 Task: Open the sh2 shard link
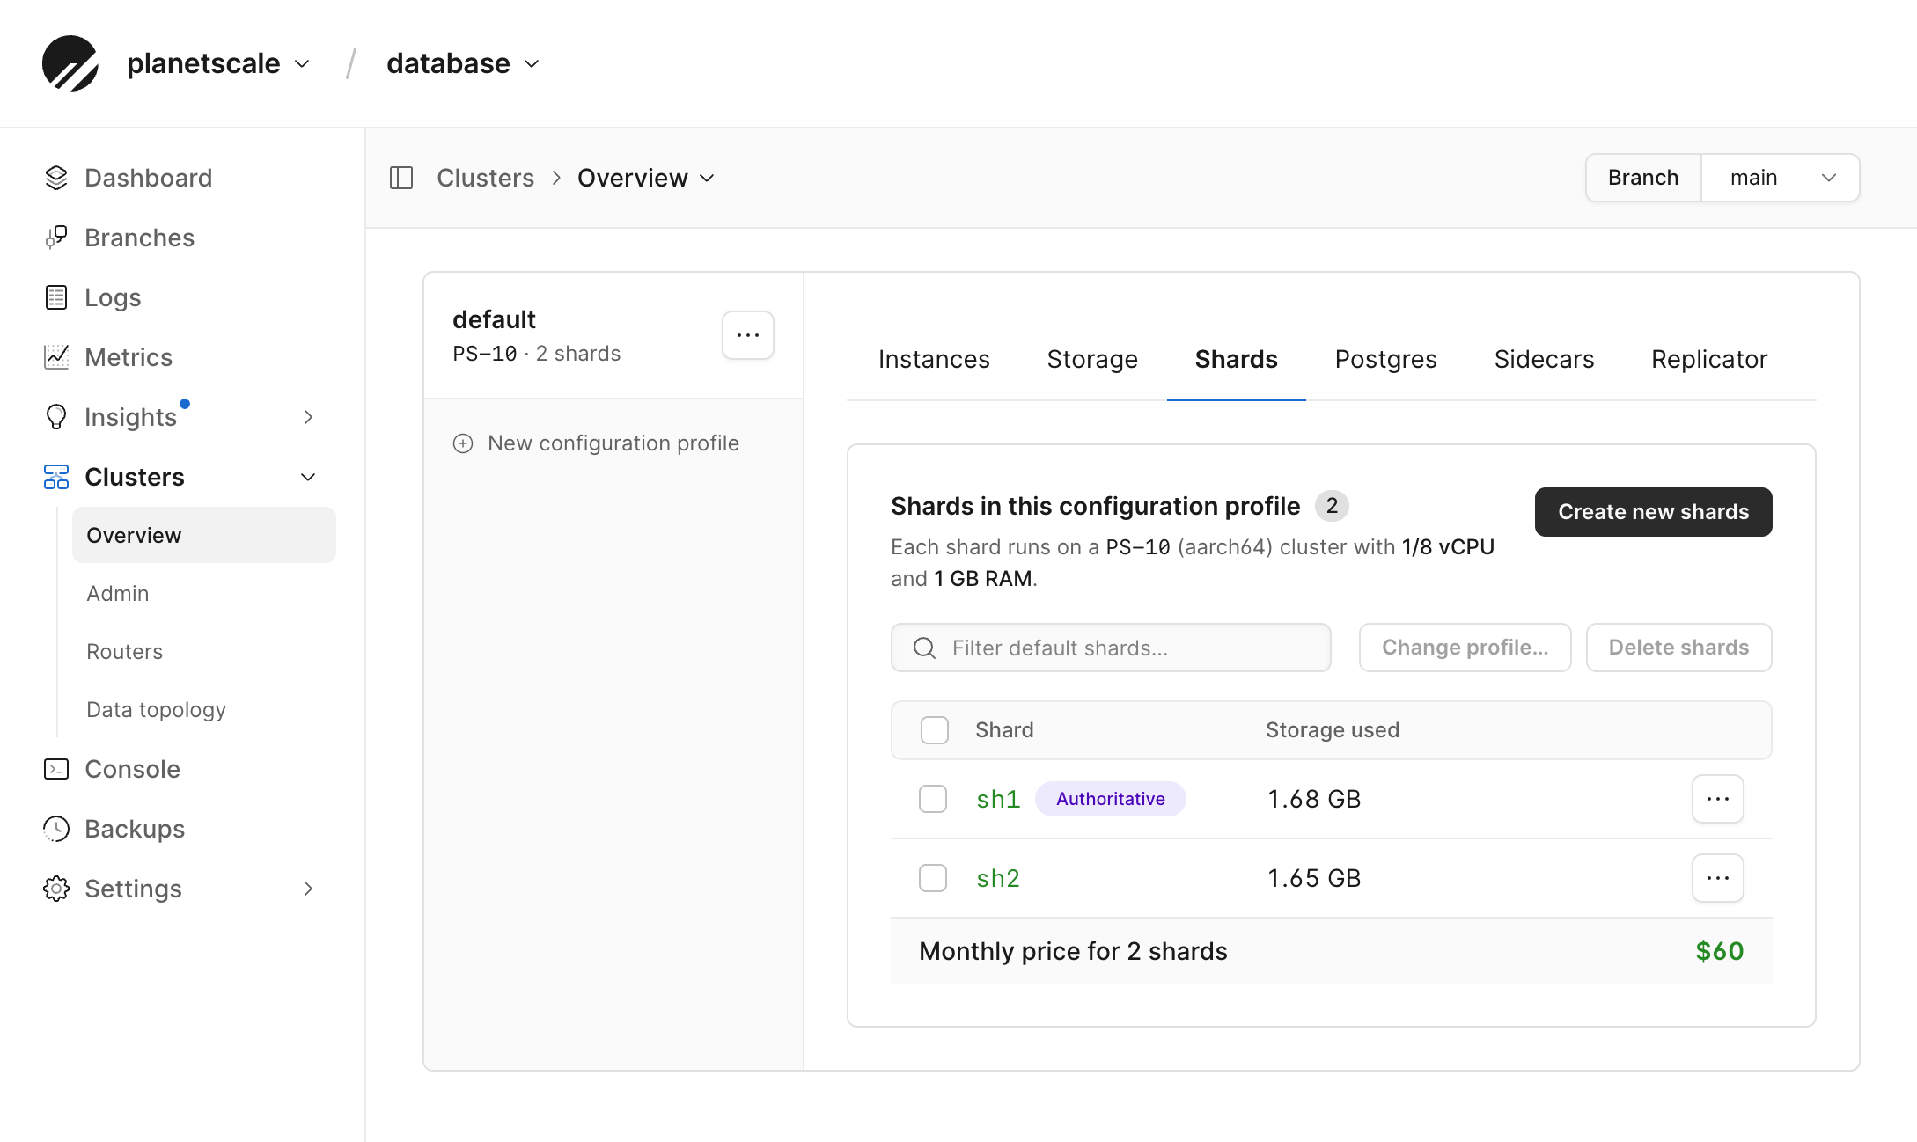coord(998,878)
